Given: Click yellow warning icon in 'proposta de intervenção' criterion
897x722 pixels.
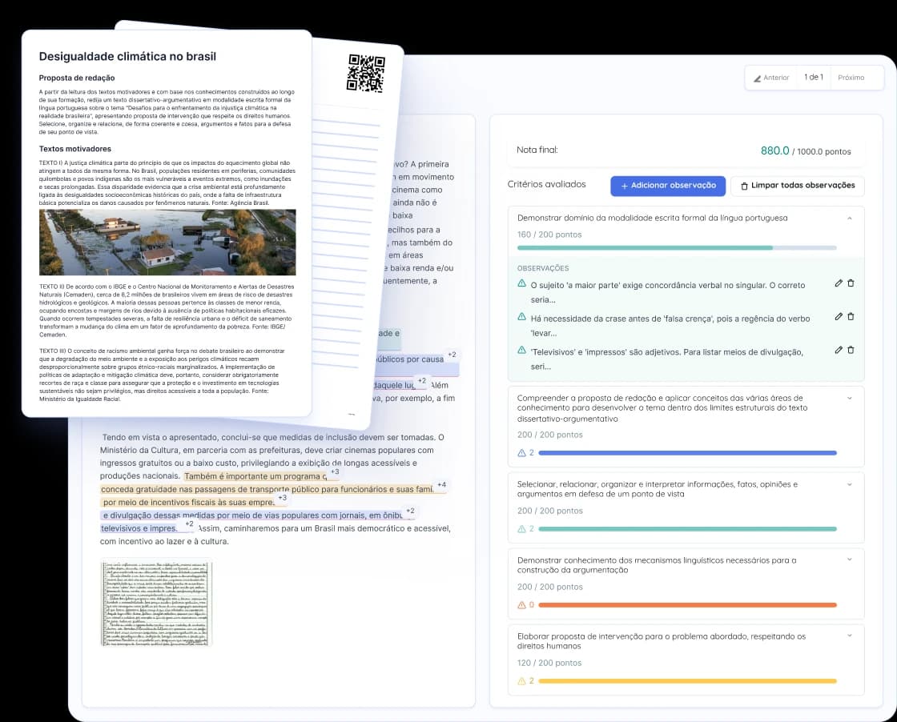Looking at the screenshot, I should 521,681.
